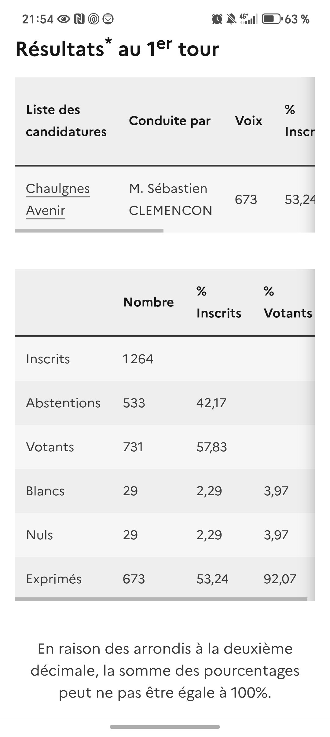This screenshot has width=330, height=737.
Task: Click the candidates table horizontal scrollbar
Action: [89, 231]
